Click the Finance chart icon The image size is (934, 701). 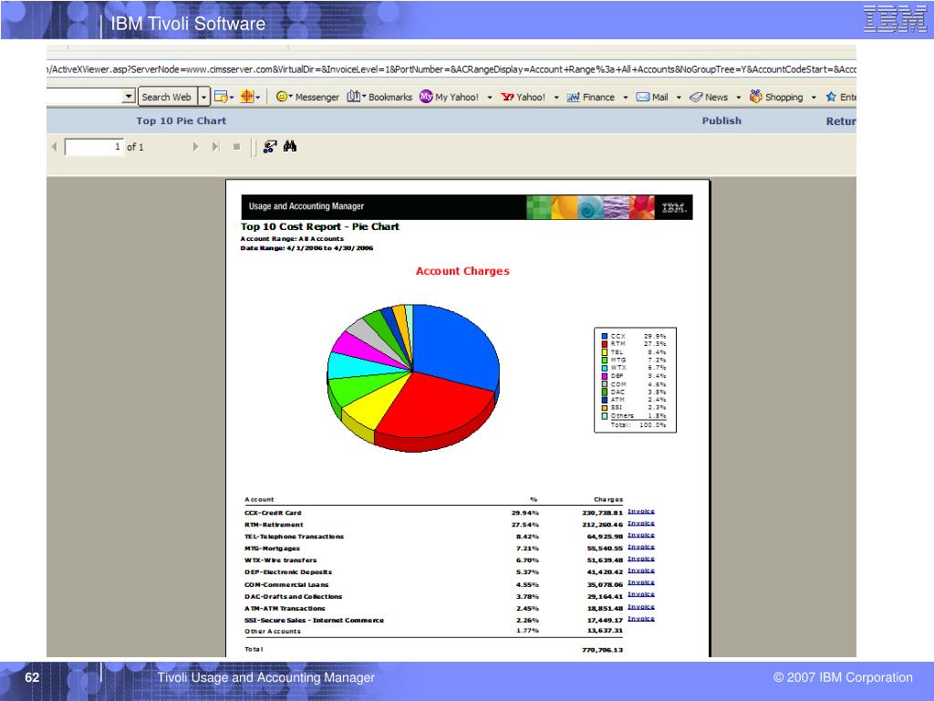pos(573,97)
